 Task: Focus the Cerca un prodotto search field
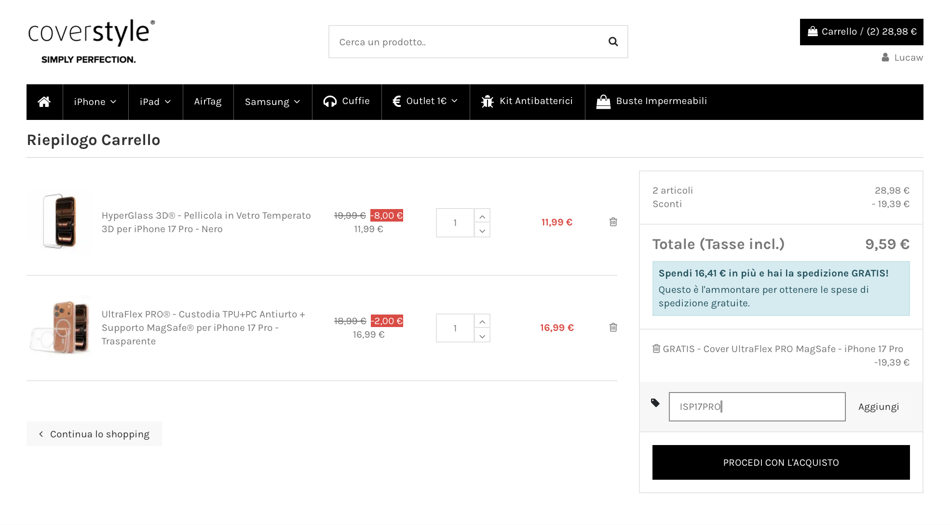coord(468,42)
